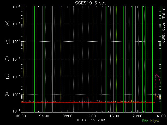The height and width of the screenshot is (125, 167).
Task: Click the green SAA legend label
Action: click(x=145, y=121)
